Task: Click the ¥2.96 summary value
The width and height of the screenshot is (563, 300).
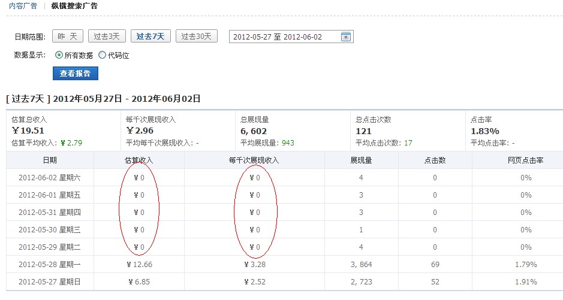Action: click(140, 131)
